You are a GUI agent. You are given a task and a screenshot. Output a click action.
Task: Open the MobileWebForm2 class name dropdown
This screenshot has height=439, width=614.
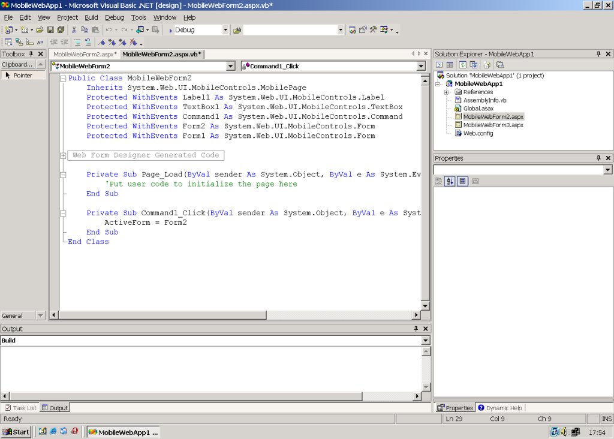231,66
